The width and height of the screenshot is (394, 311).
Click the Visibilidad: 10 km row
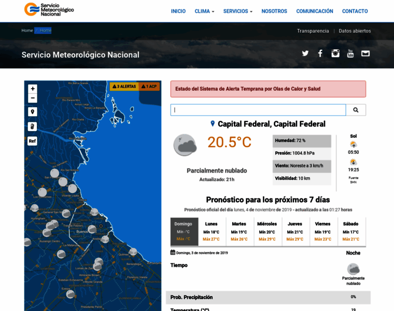(x=302, y=179)
